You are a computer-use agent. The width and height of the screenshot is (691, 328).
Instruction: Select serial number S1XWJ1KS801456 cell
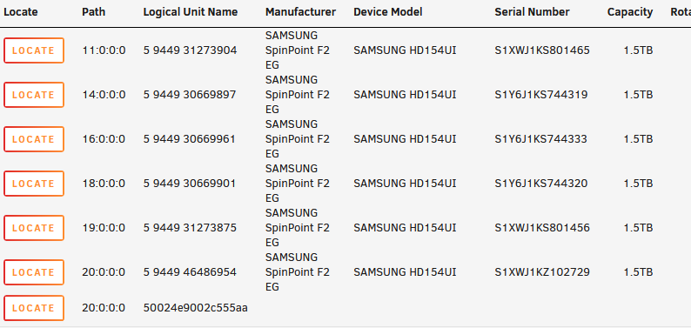pyautogui.click(x=542, y=228)
